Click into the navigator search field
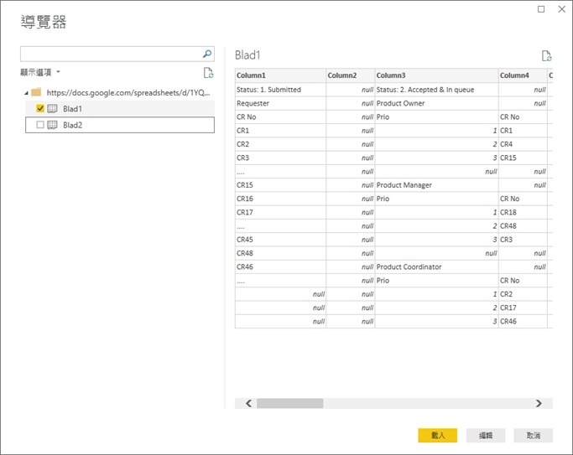This screenshot has height=455, width=573. click(109, 54)
